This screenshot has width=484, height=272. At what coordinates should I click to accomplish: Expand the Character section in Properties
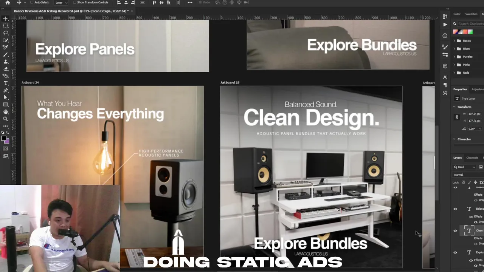(454, 139)
